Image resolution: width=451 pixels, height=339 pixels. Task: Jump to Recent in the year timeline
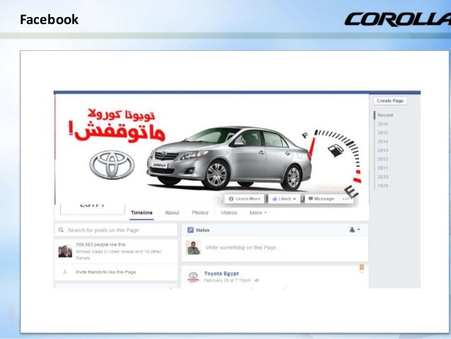coord(385,115)
